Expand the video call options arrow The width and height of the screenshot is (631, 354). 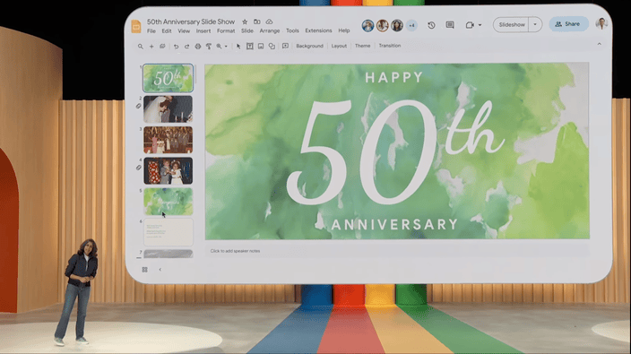pos(480,25)
